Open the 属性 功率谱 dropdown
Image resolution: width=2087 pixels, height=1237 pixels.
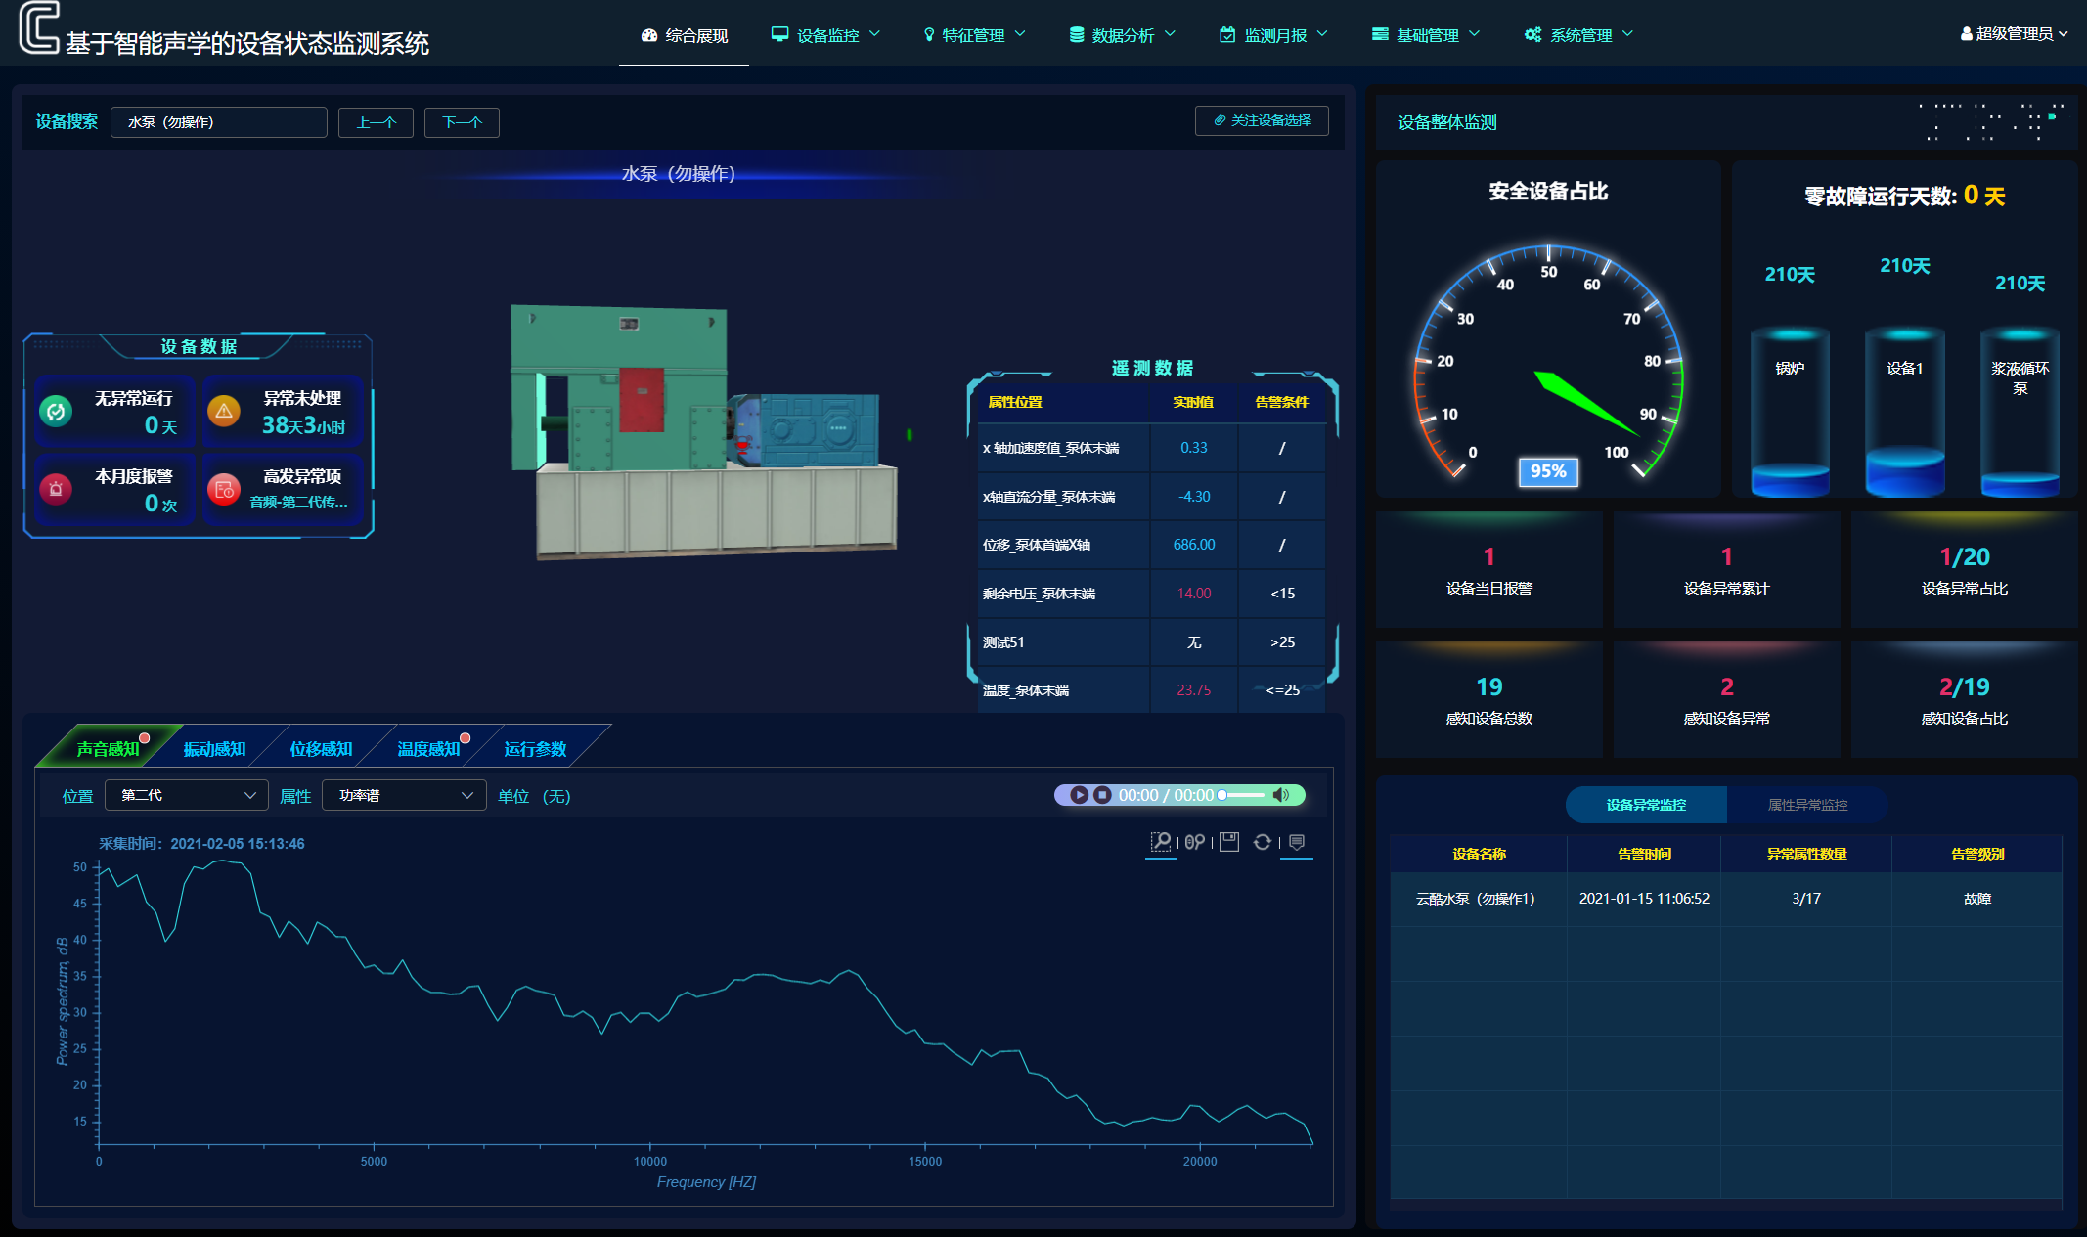click(x=404, y=795)
